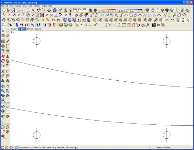Image resolution: width=194 pixels, height=150 pixels.
Task: Switch to the Hidden Line face style
Action: coord(157,10)
